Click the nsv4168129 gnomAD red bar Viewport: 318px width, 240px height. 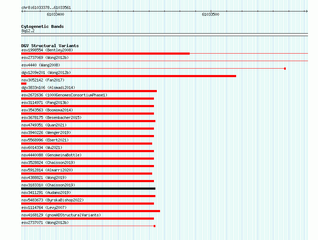88,219
